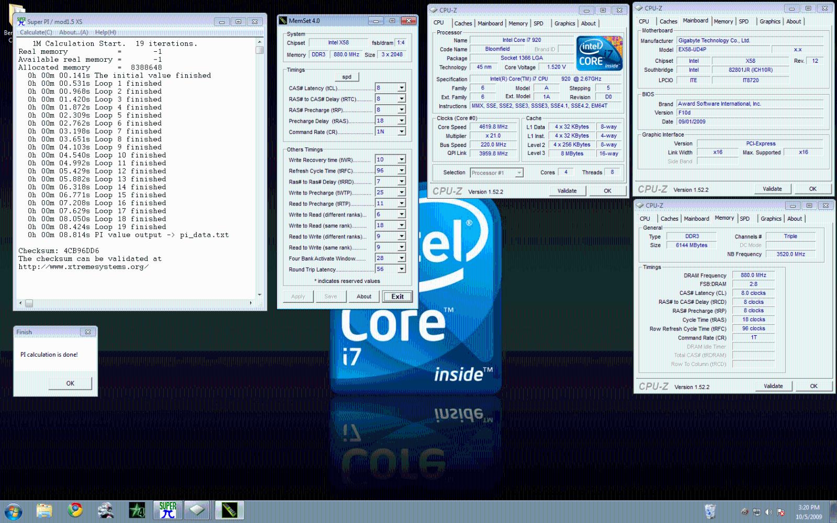Select About tab in CPU-Z Mainboard window
837x523 pixels.
[794, 21]
